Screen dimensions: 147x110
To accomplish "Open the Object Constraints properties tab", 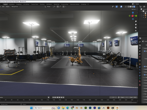I will pos(140,75).
